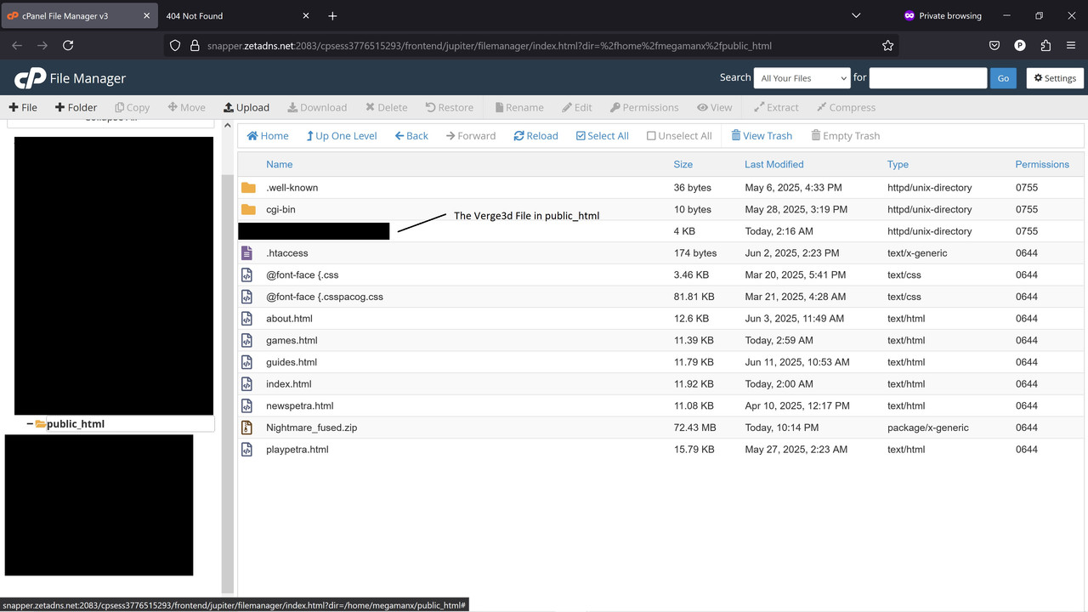List all tabs dropdown arrow
The image size is (1088, 612).
(856, 15)
